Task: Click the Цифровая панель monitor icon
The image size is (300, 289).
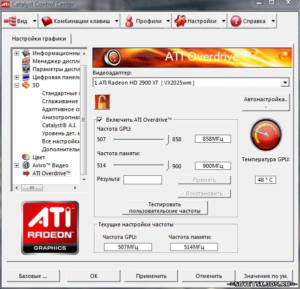Action: coord(26,77)
